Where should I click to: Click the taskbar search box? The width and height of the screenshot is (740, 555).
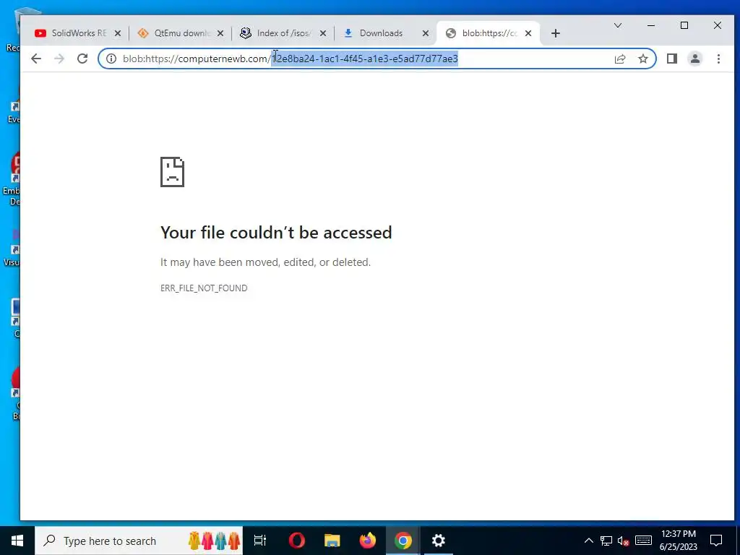pyautogui.click(x=139, y=541)
